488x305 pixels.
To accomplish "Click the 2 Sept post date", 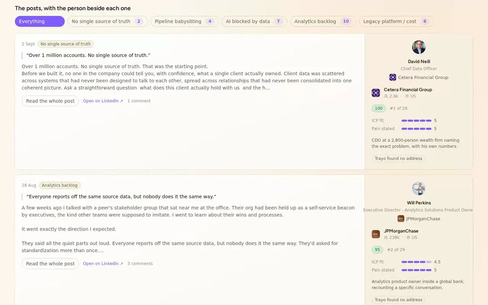I will click(x=28, y=44).
